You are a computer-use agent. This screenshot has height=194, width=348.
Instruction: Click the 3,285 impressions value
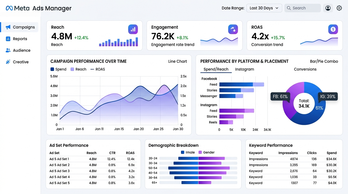tap(294, 165)
